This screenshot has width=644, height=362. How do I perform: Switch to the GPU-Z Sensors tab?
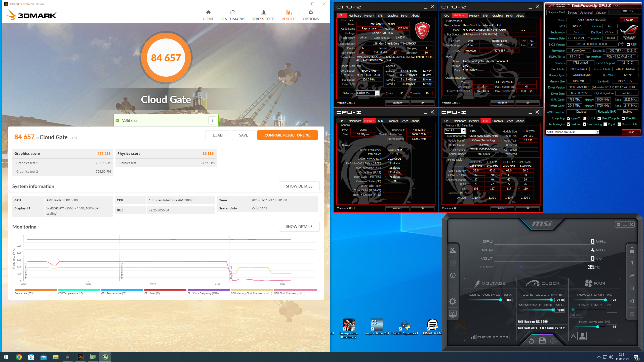[572, 12]
